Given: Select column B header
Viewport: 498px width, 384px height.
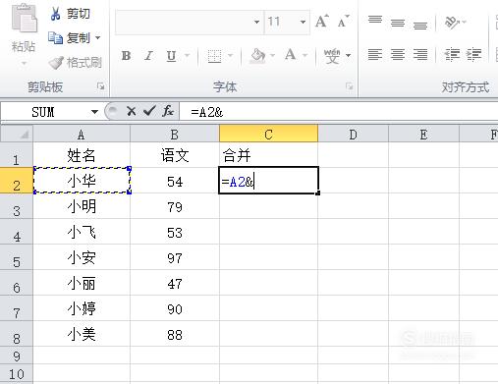Looking at the screenshot, I should [x=175, y=135].
